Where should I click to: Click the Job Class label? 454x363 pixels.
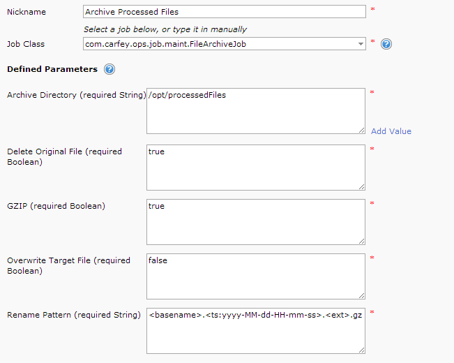(x=26, y=44)
